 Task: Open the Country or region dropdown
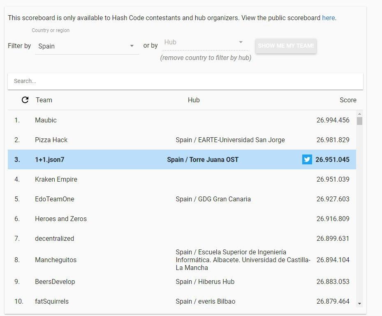87,46
